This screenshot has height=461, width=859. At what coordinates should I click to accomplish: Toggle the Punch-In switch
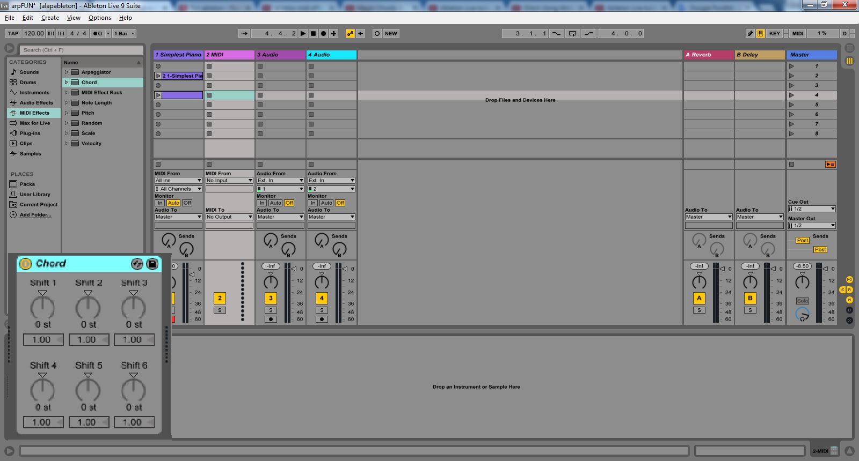click(556, 33)
